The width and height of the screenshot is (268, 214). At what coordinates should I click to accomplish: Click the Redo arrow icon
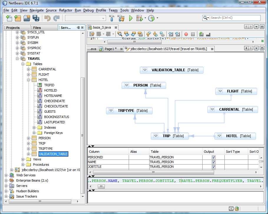[x=56, y=18]
